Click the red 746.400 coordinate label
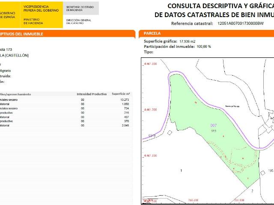Screen dimensions: 274x205 coord(193,200)
